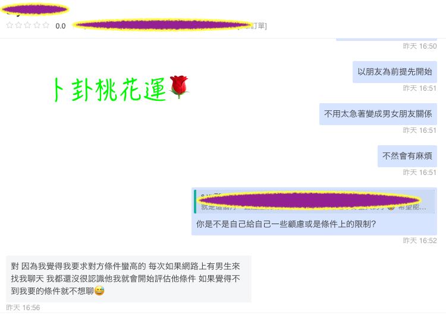Click the fifth rating star
Viewport: 446px width, 319px height.
click(x=46, y=25)
